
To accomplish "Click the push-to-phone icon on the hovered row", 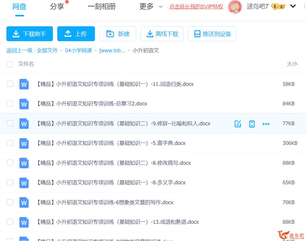I will (x=252, y=124).
